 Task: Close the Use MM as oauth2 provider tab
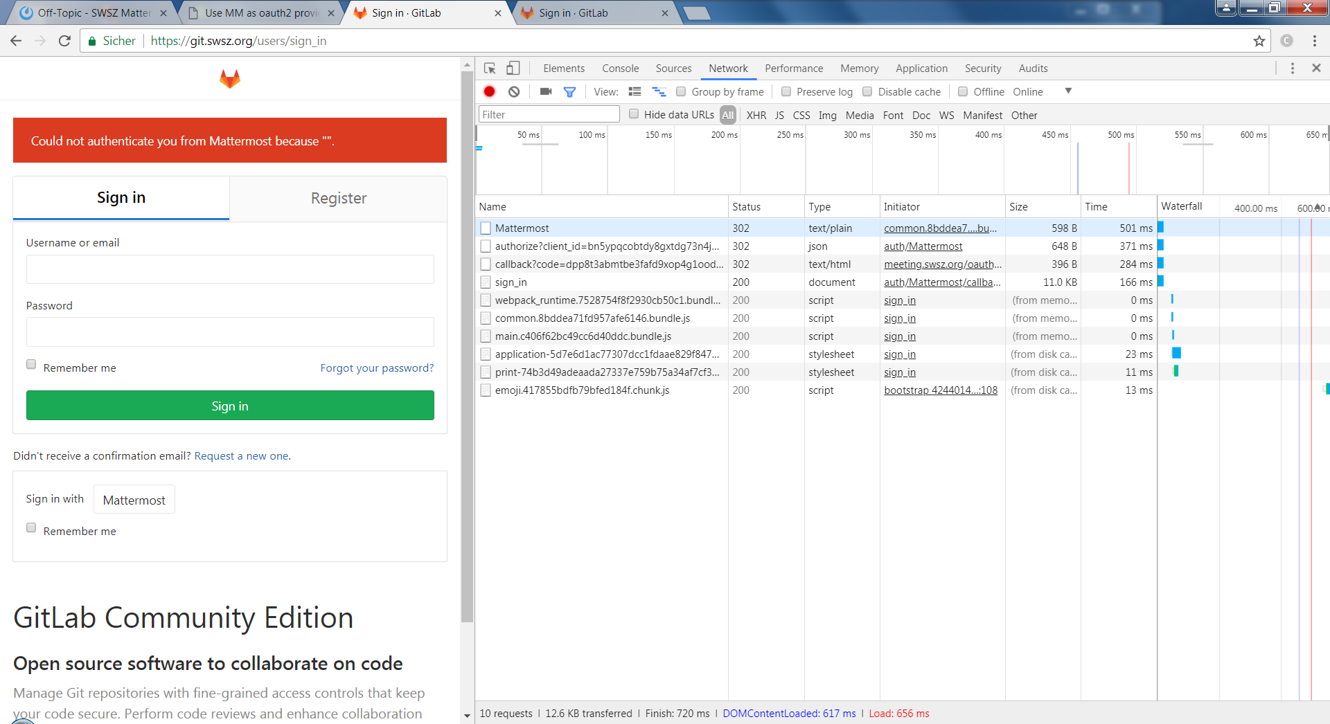coord(331,13)
